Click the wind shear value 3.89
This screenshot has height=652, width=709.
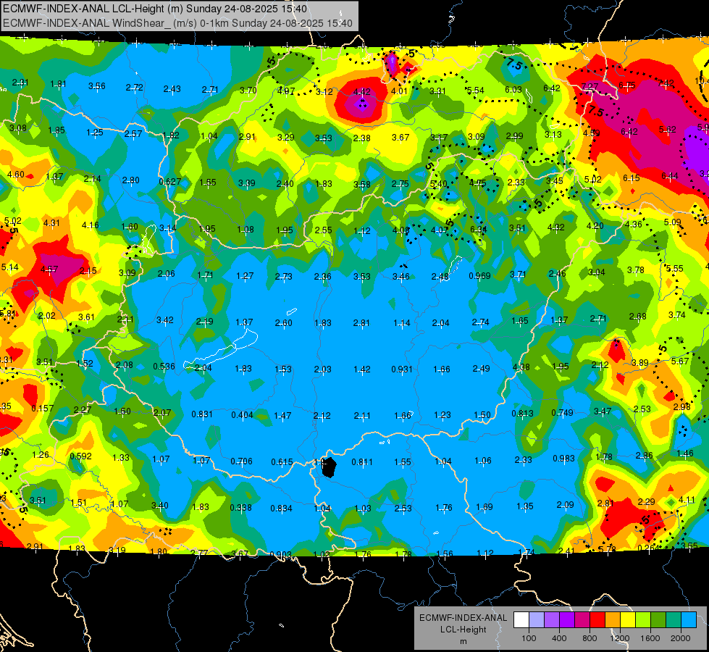pos(639,362)
